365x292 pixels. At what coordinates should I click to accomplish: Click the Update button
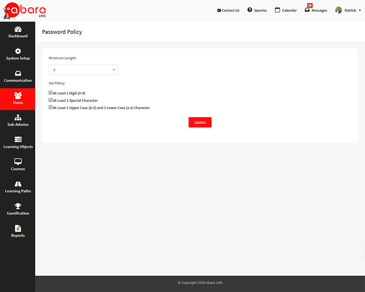(x=200, y=122)
